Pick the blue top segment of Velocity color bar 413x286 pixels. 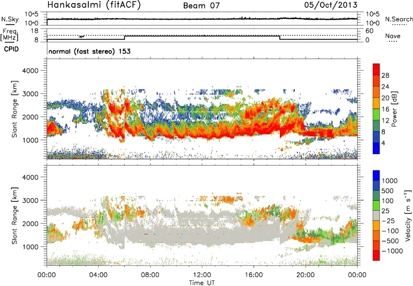pos(376,176)
